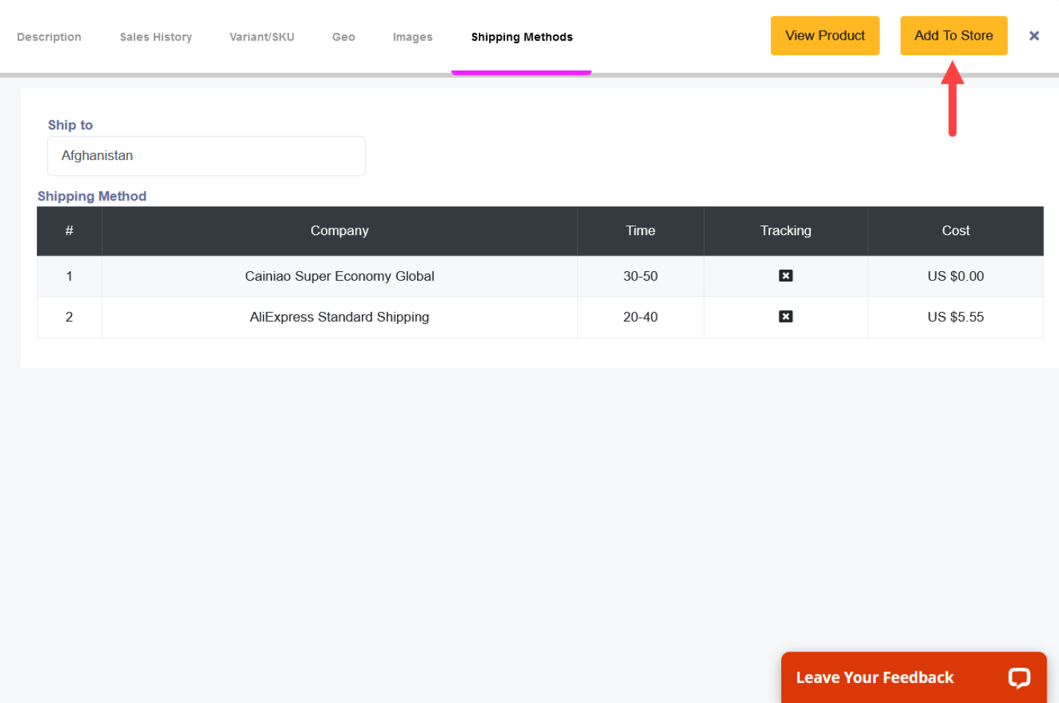Select the Geo tab

point(343,37)
